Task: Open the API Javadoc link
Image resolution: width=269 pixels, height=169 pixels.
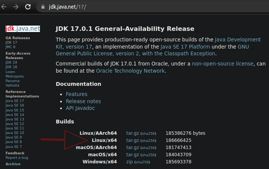Action: tap(80, 108)
